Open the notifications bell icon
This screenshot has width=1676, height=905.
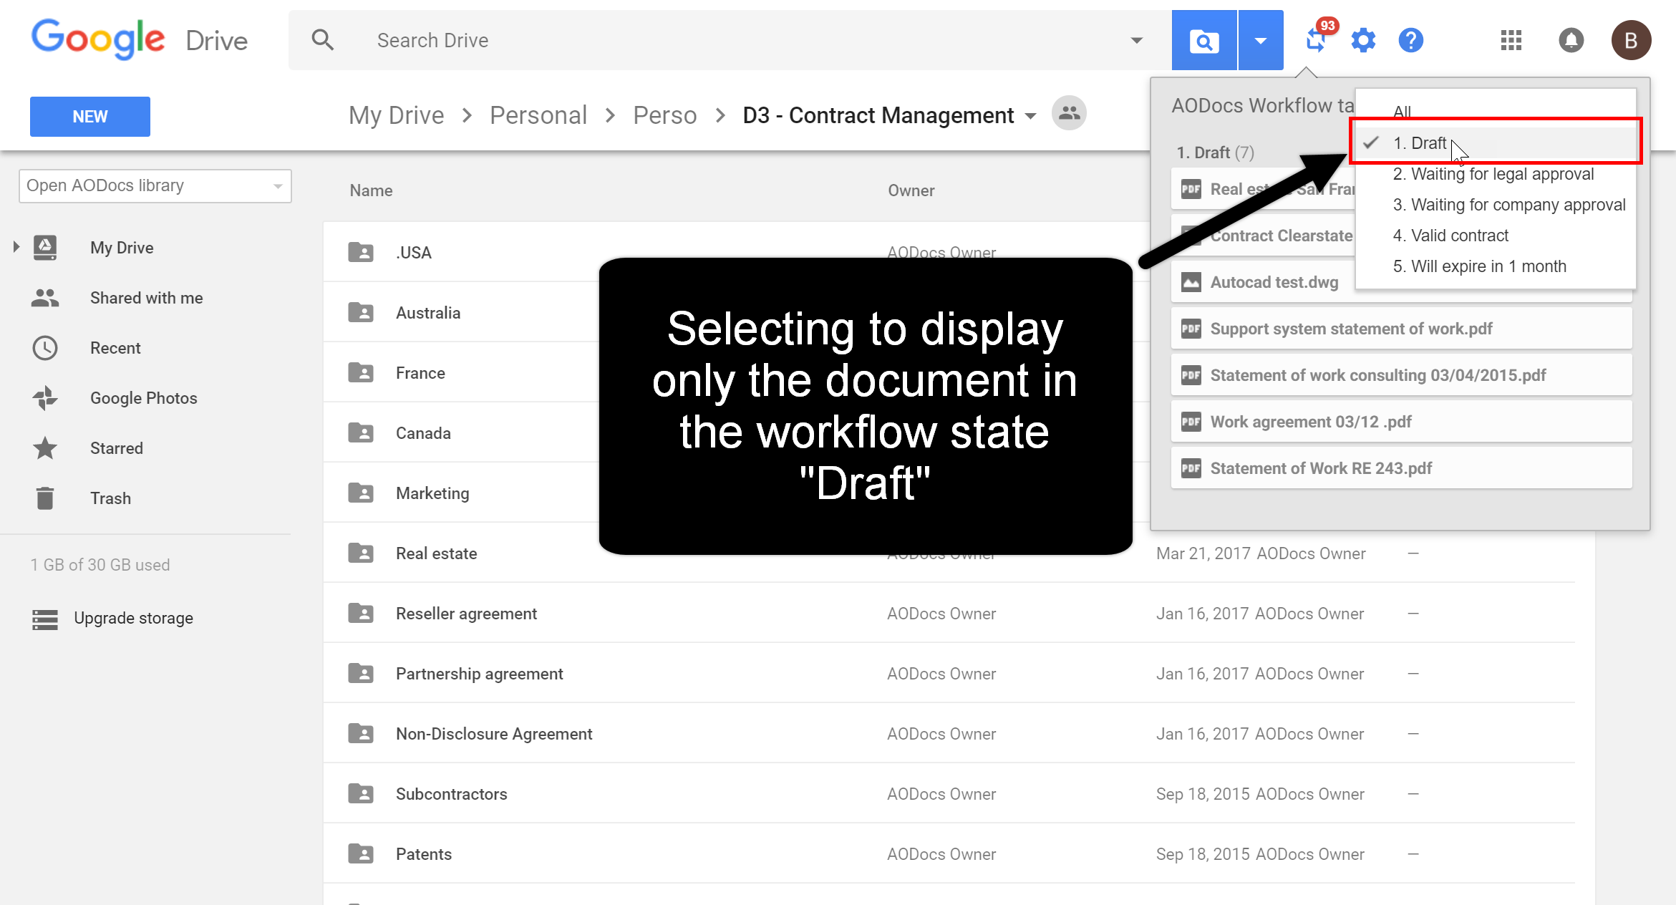pos(1571,40)
